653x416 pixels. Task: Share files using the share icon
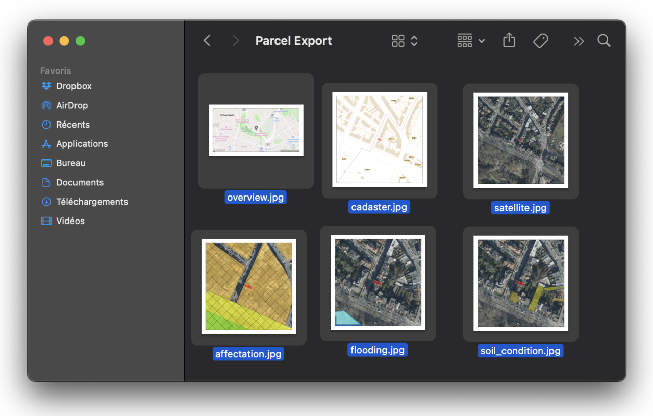click(509, 40)
